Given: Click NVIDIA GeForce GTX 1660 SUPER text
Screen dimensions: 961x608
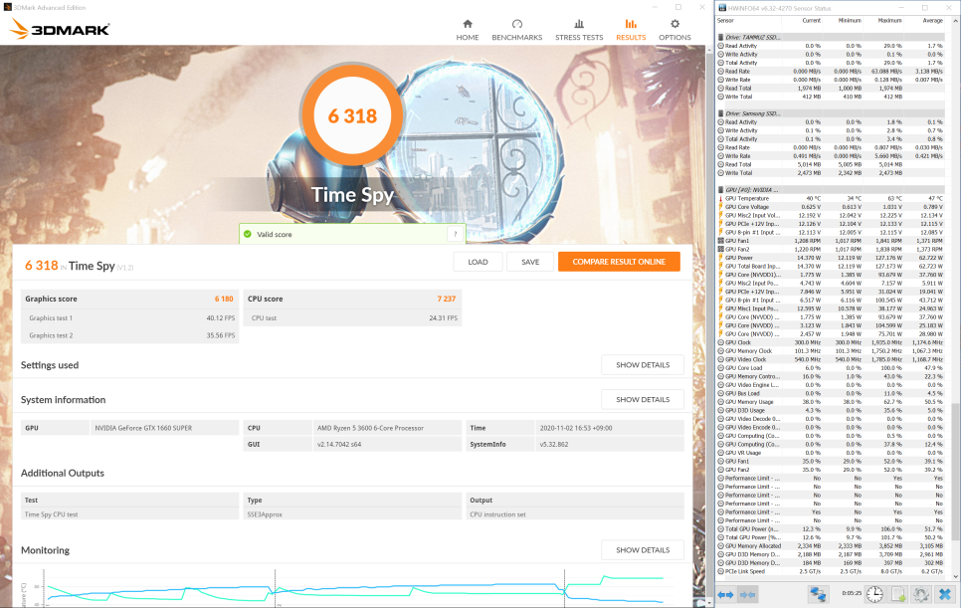Looking at the screenshot, I should click(x=143, y=428).
